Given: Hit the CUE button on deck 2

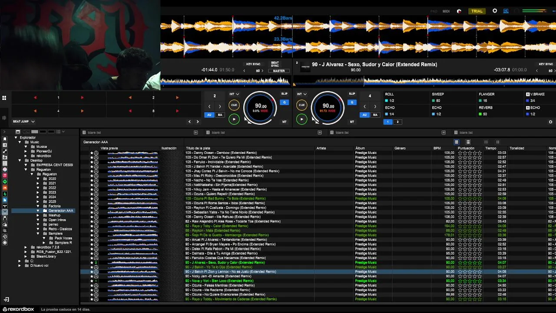Looking at the screenshot, I should click(x=302, y=105).
